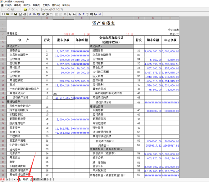Click the 其他应付款 期末余额 75,500.00
The height and width of the screenshot is (182, 209).
click(x=153, y=89)
